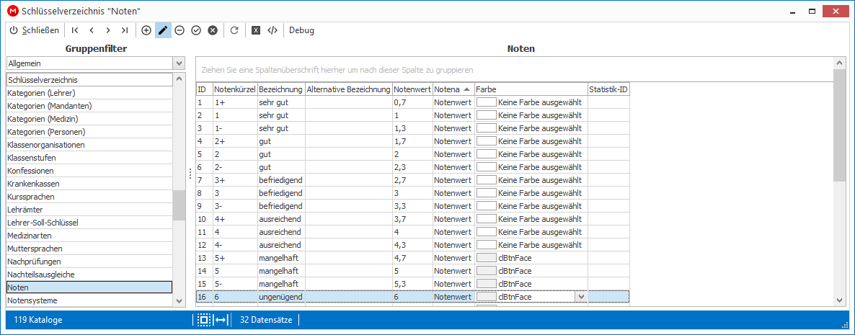The width and height of the screenshot is (855, 335).
Task: Select Noten in the catalog list
Action: (x=89, y=287)
